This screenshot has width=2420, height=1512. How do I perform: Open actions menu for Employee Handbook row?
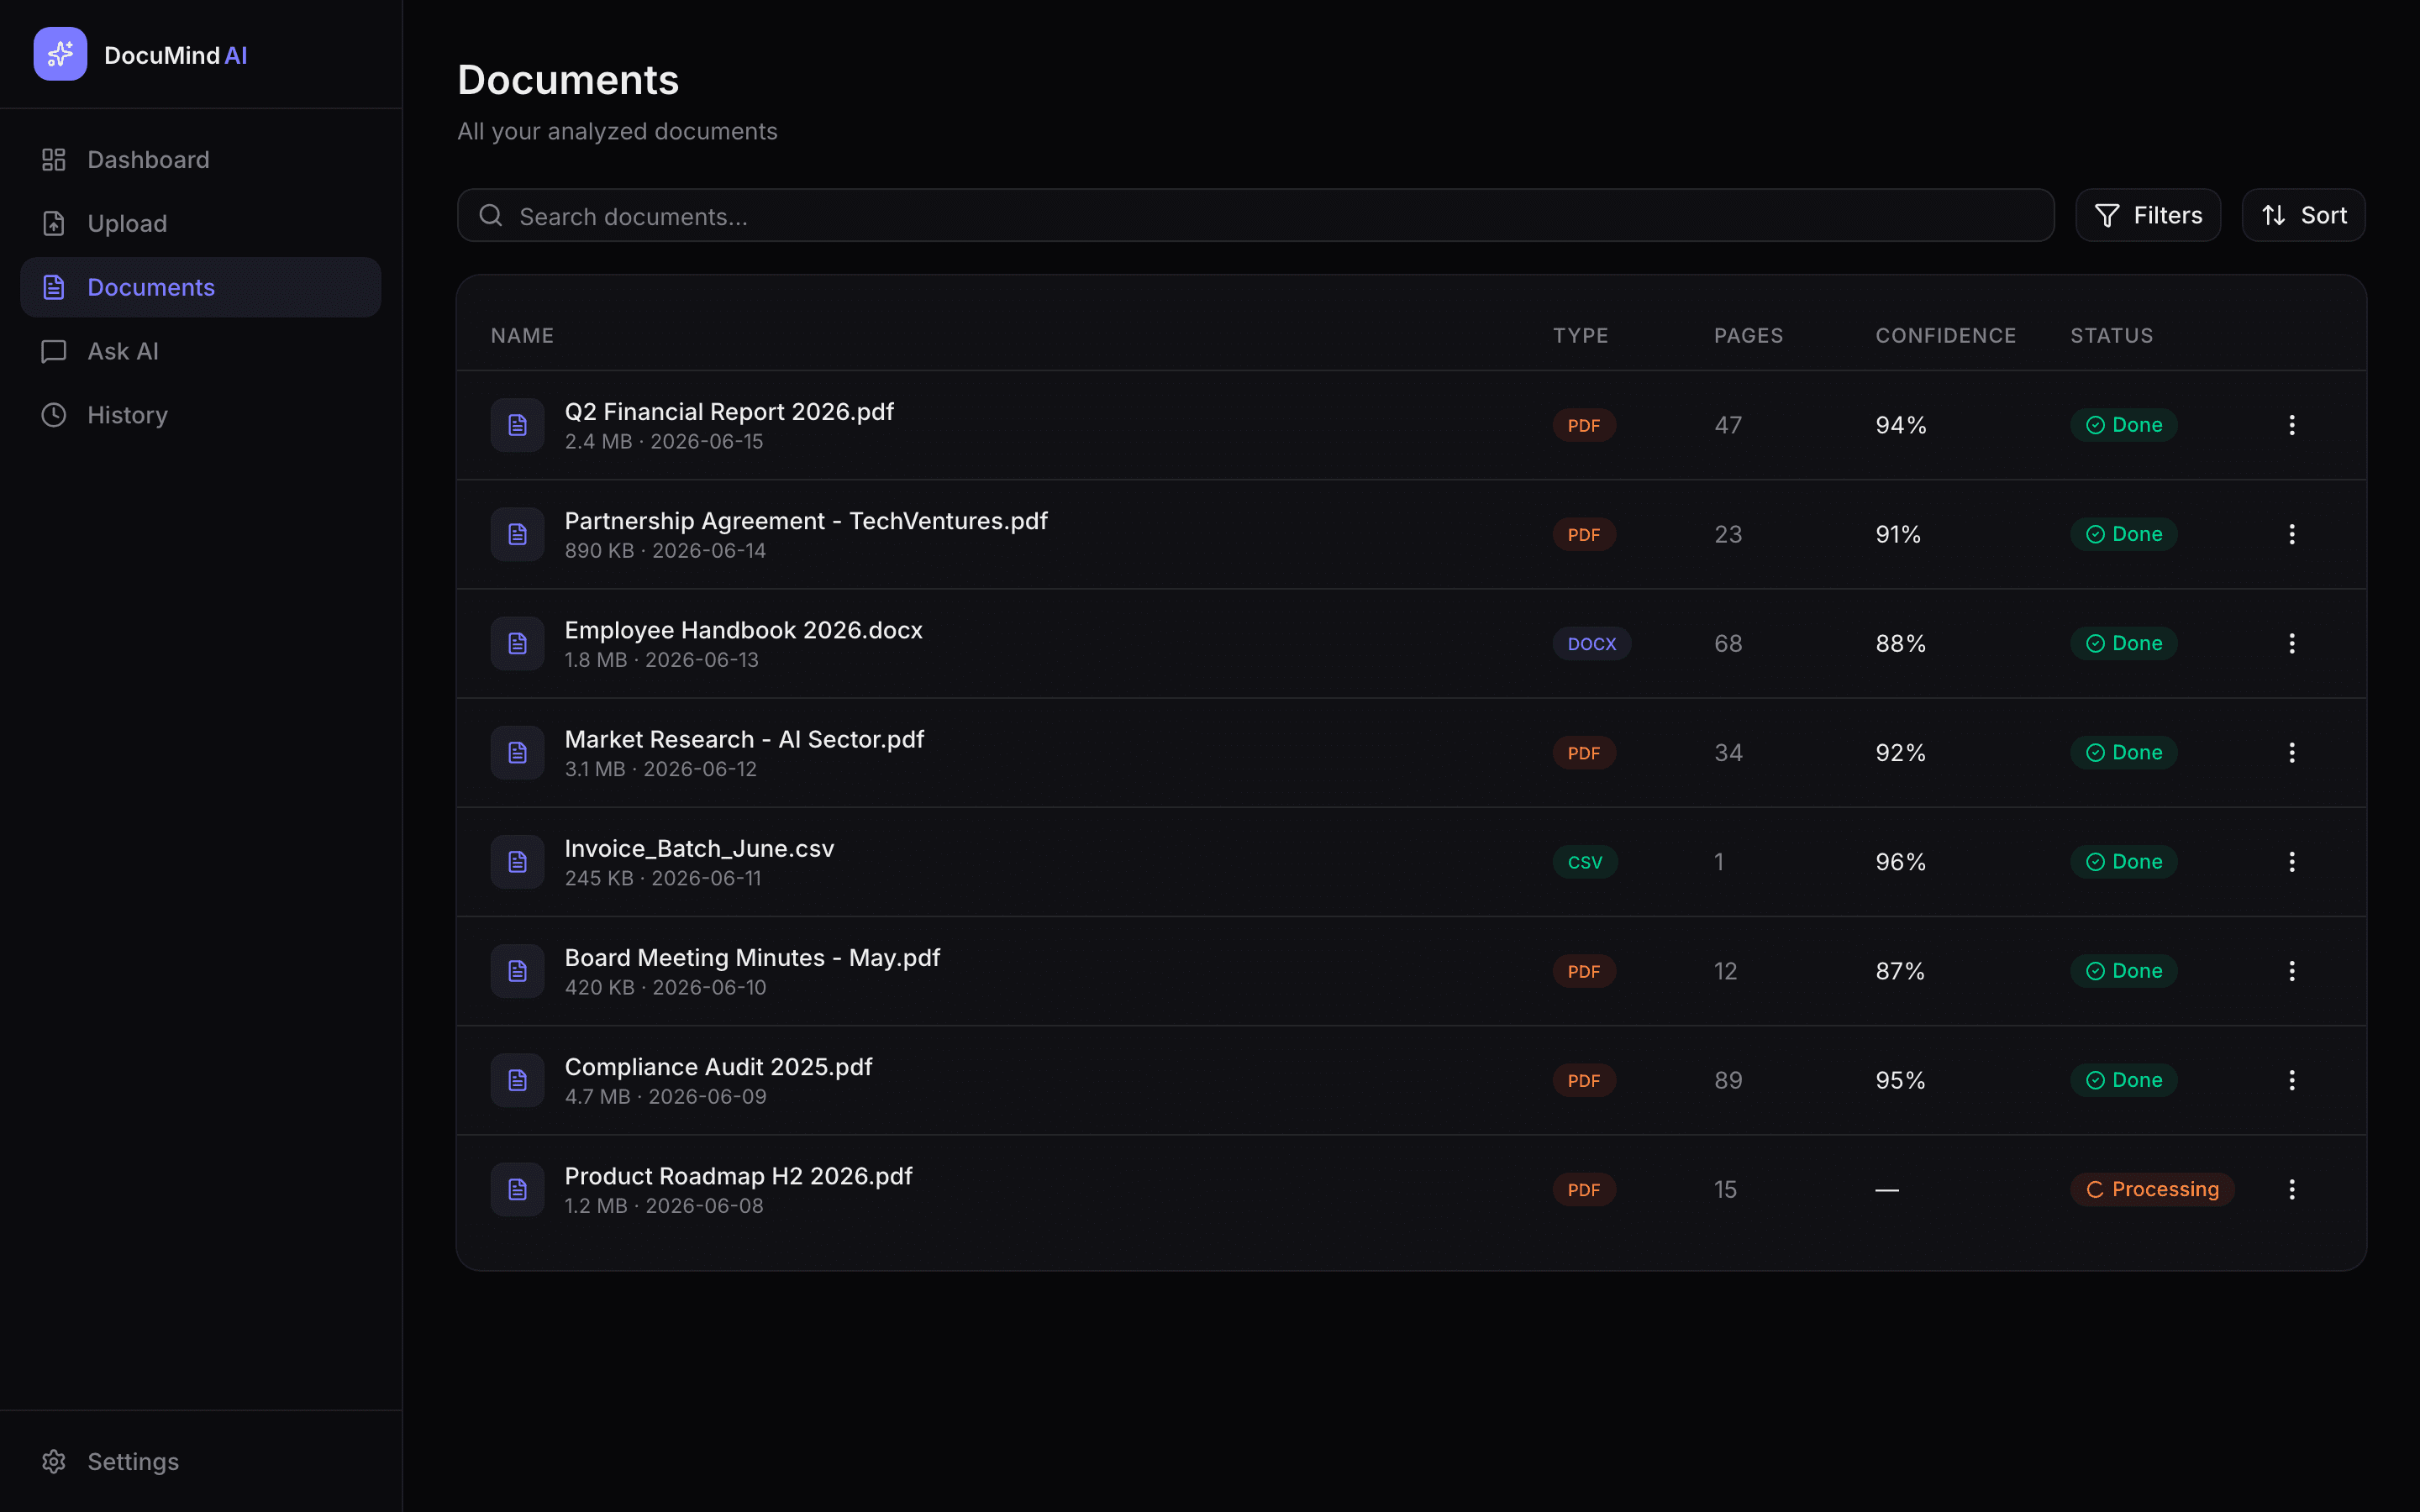[x=2292, y=643]
